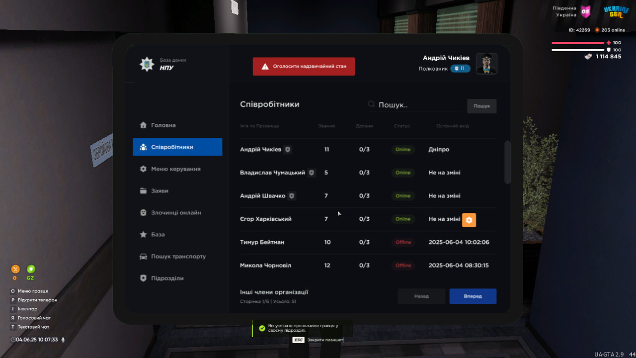The width and height of the screenshot is (636, 358).
Task: Click Offline status of Тимур Бейтман
Action: pyautogui.click(x=403, y=242)
